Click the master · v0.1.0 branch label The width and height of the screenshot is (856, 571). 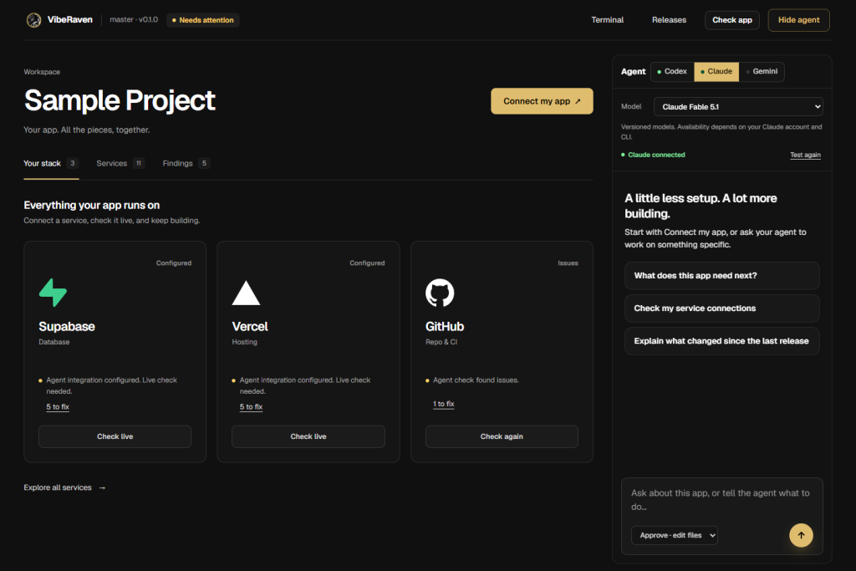tap(134, 20)
